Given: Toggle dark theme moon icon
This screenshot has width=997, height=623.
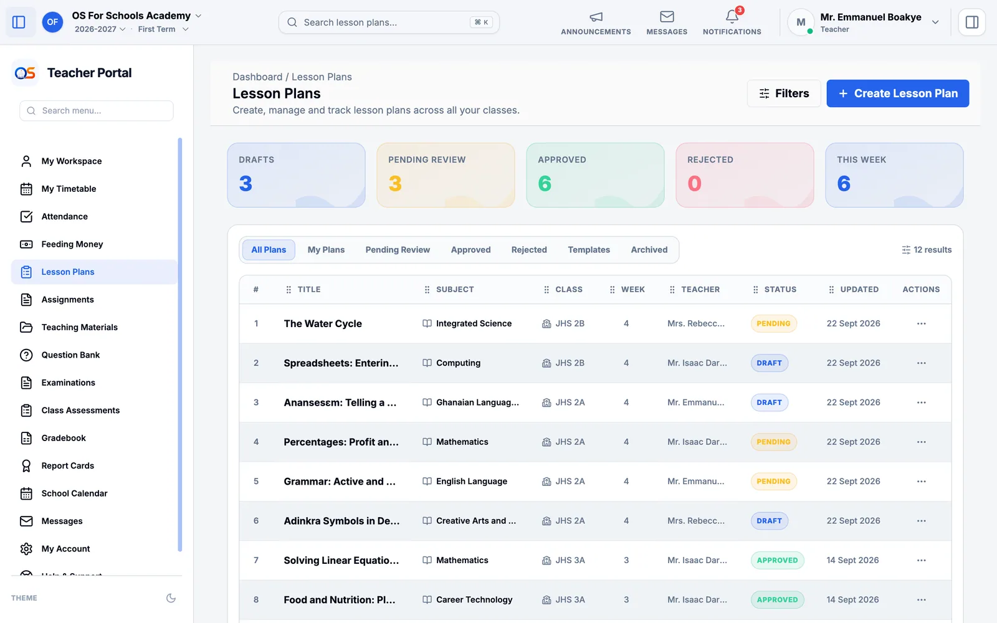Looking at the screenshot, I should (x=171, y=598).
